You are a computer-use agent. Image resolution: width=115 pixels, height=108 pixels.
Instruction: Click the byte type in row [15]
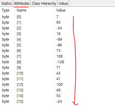coord(6,101)
